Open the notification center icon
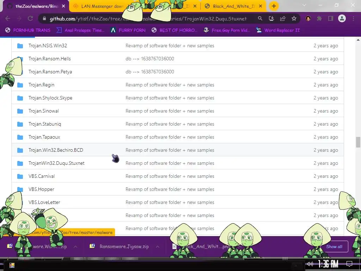Screen dimensions: 361x271 pos(349,264)
